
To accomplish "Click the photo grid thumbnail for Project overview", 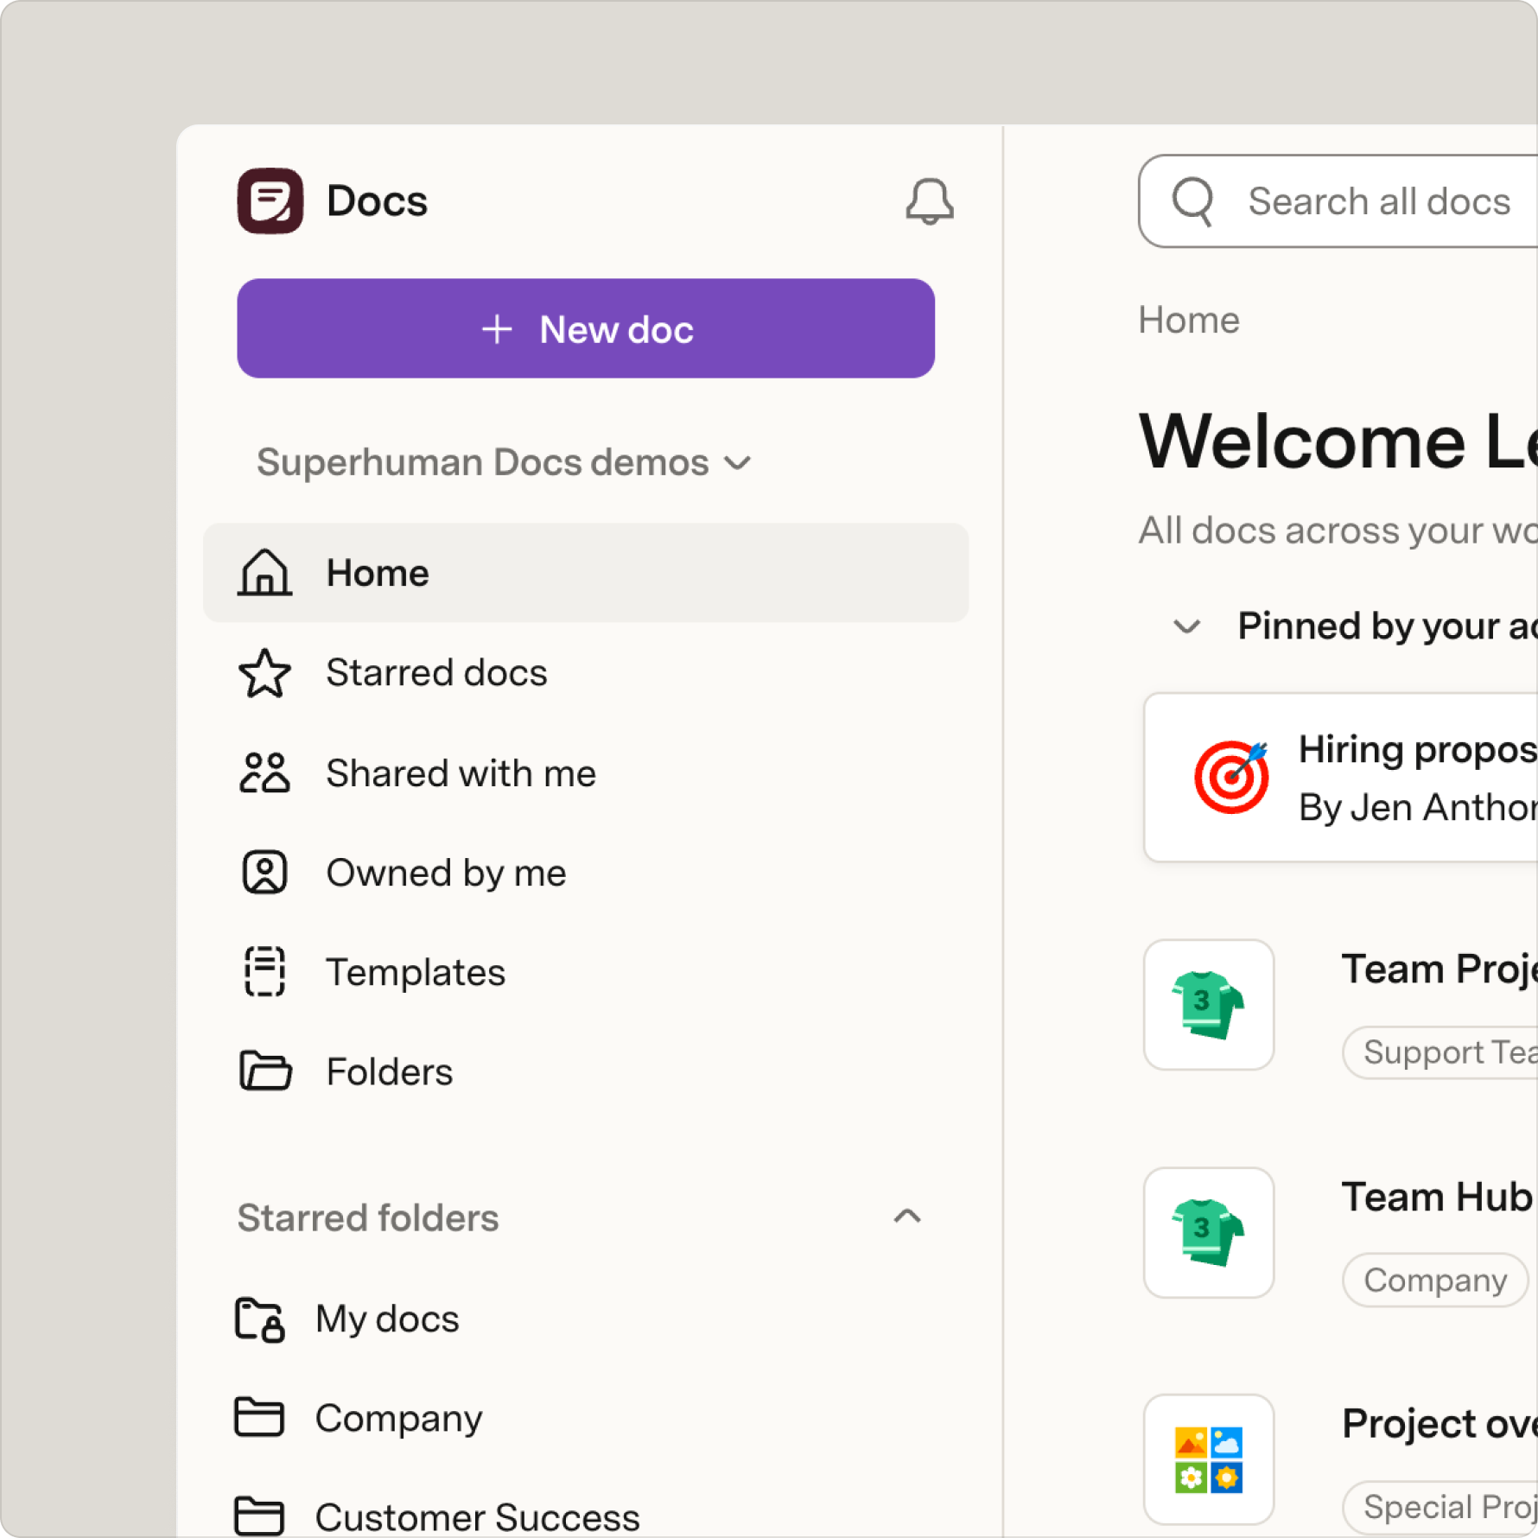I will point(1209,1459).
